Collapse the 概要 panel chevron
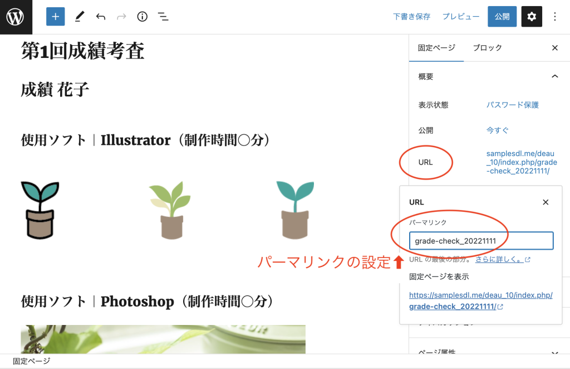 554,76
